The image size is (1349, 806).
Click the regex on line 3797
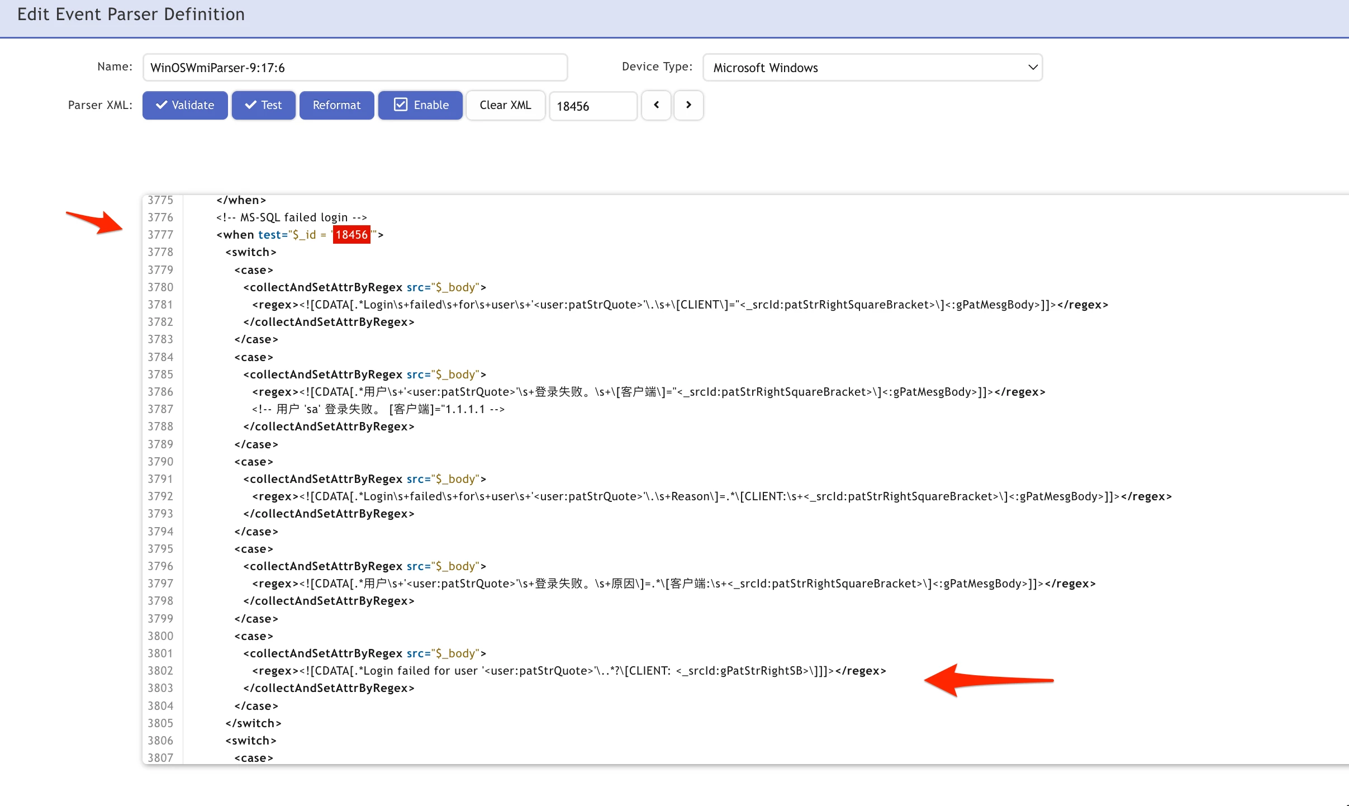click(x=674, y=584)
